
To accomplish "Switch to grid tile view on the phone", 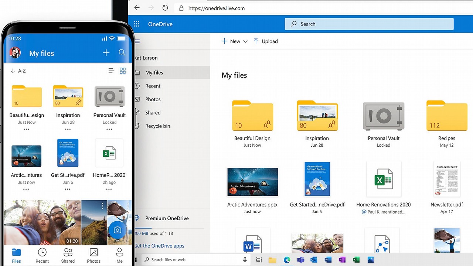I will (123, 71).
